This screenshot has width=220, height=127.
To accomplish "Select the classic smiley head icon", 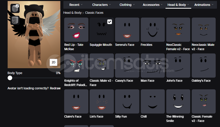I will tap(15, 20).
